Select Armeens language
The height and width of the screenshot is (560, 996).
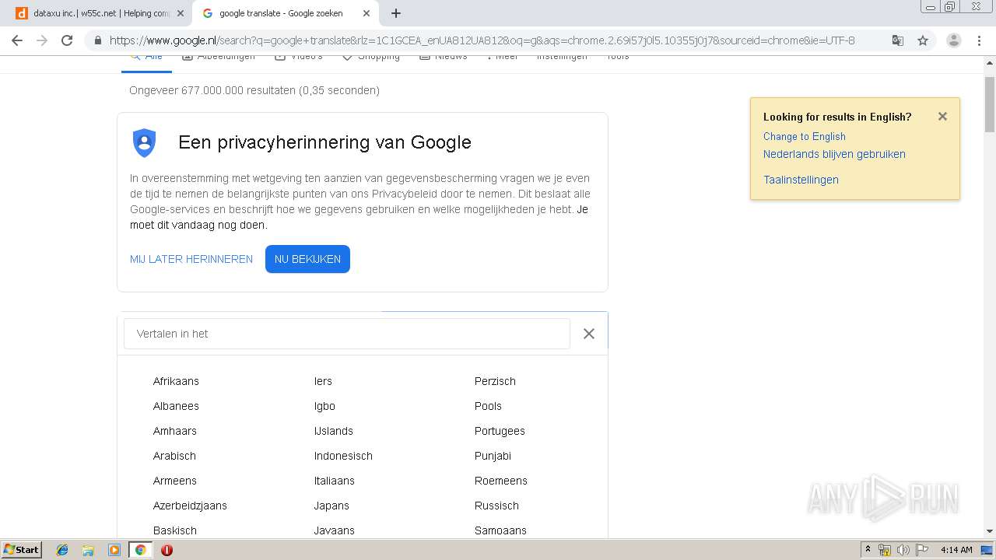[x=175, y=481]
